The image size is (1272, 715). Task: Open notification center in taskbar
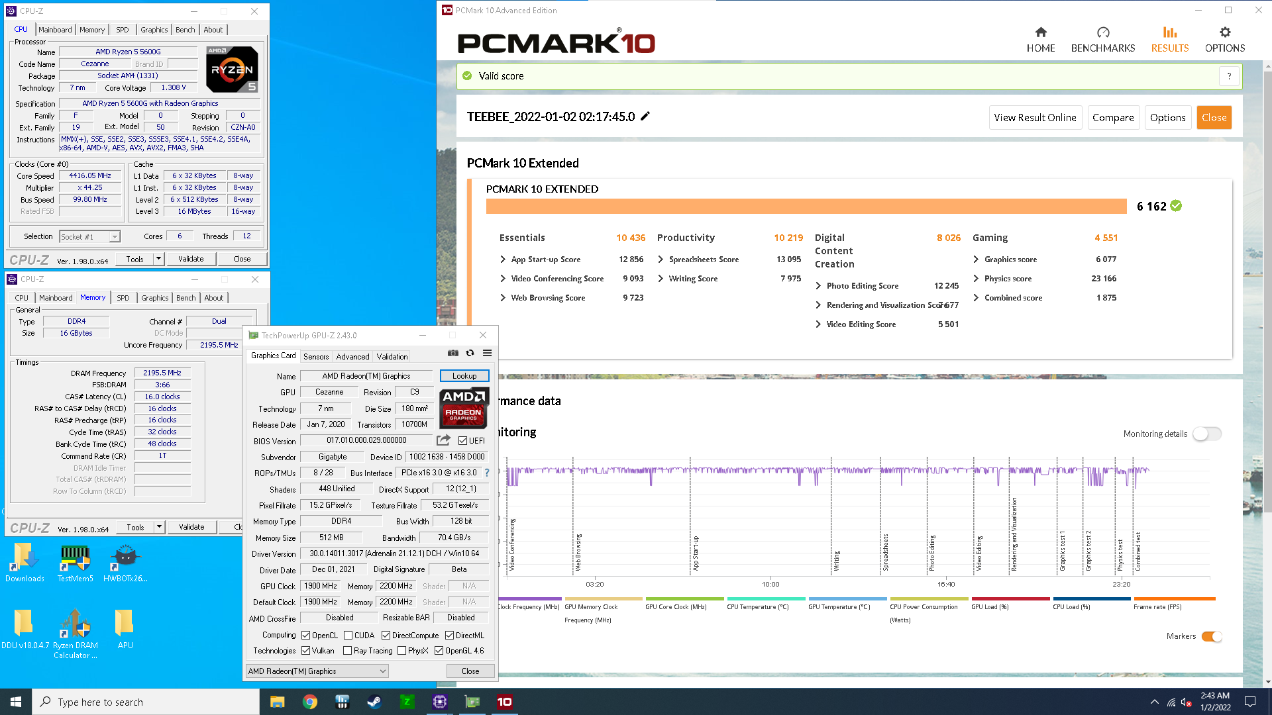point(1250,702)
